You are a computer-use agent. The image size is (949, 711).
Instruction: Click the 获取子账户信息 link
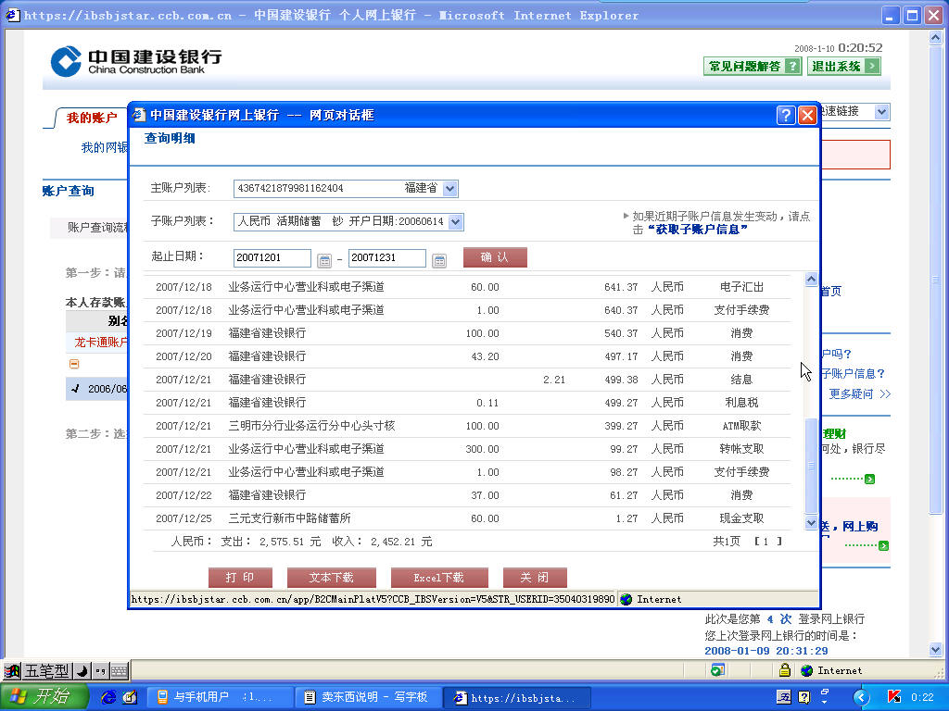click(697, 230)
